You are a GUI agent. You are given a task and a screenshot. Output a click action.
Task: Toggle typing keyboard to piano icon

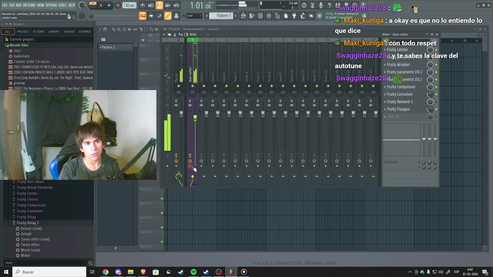pos(143,16)
